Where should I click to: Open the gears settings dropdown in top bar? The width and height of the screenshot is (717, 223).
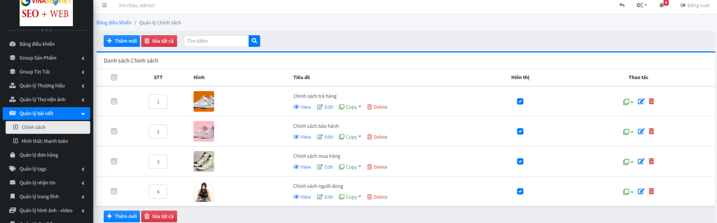click(x=642, y=5)
